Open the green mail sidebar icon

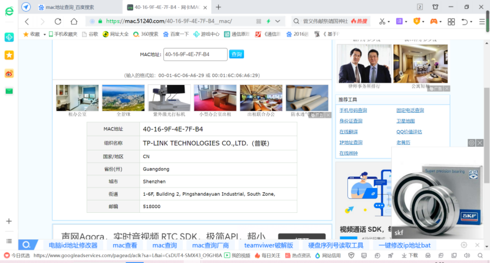9,91
